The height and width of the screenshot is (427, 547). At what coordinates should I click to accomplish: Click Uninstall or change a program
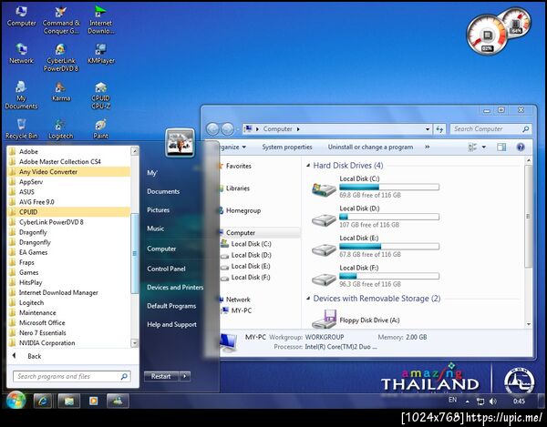pos(370,147)
